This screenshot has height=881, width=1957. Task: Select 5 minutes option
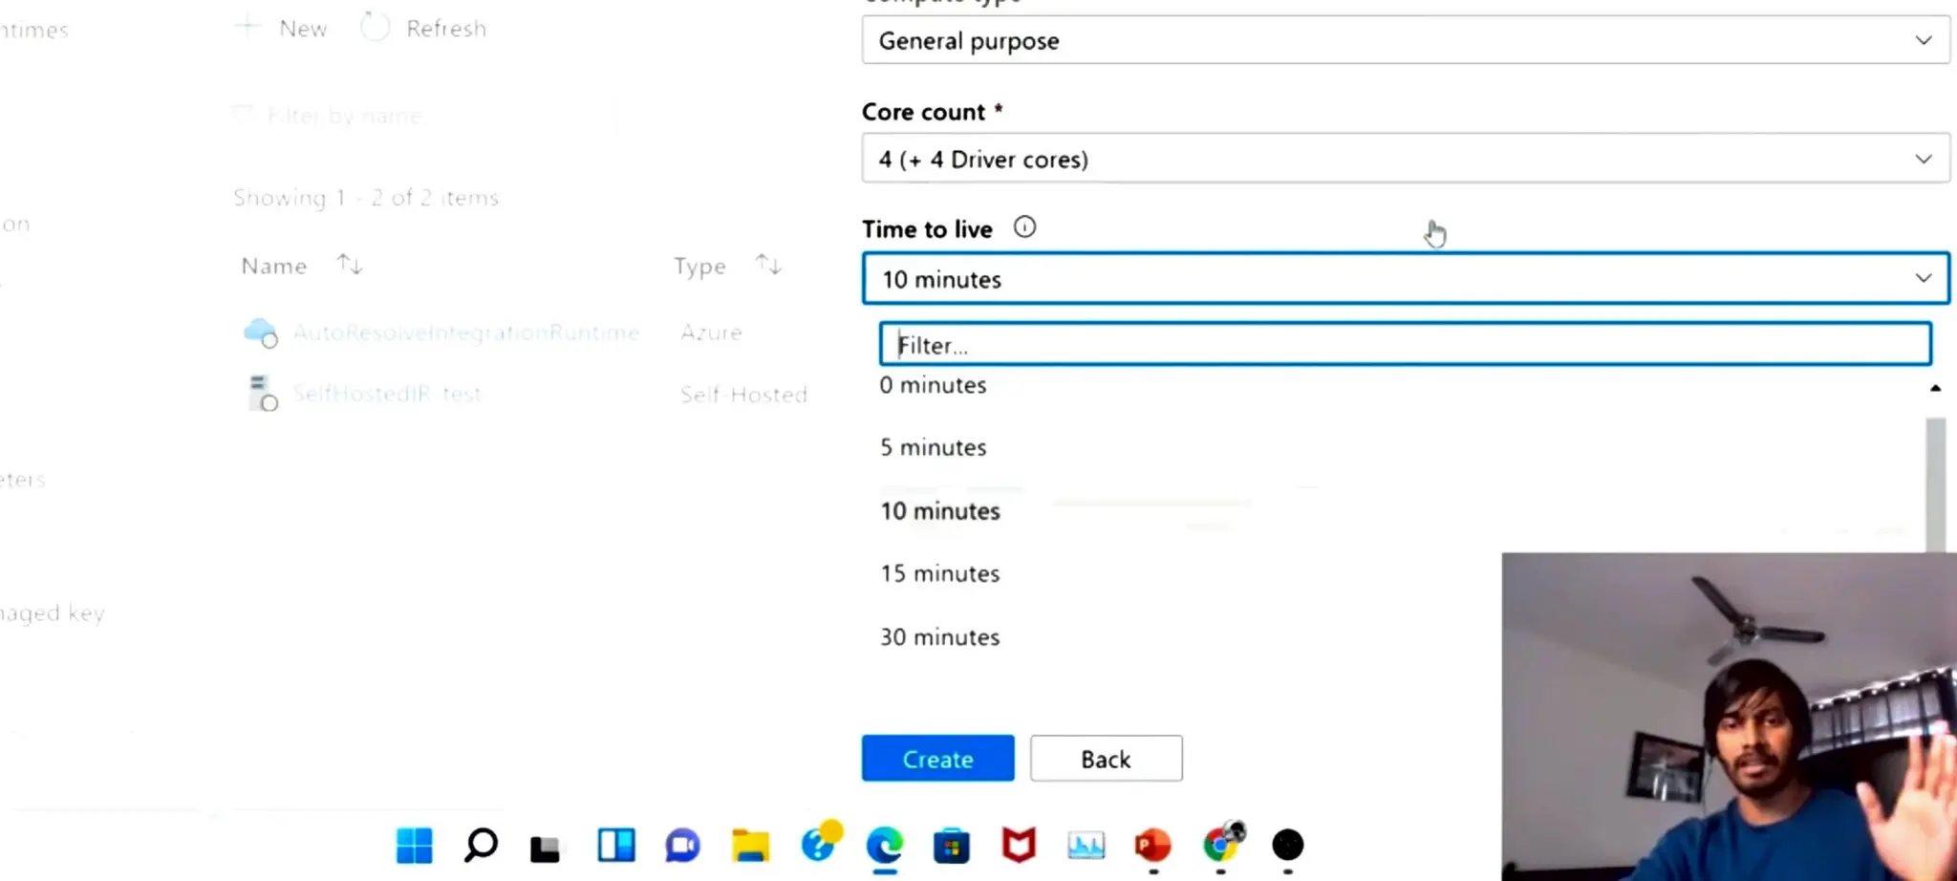pos(933,447)
